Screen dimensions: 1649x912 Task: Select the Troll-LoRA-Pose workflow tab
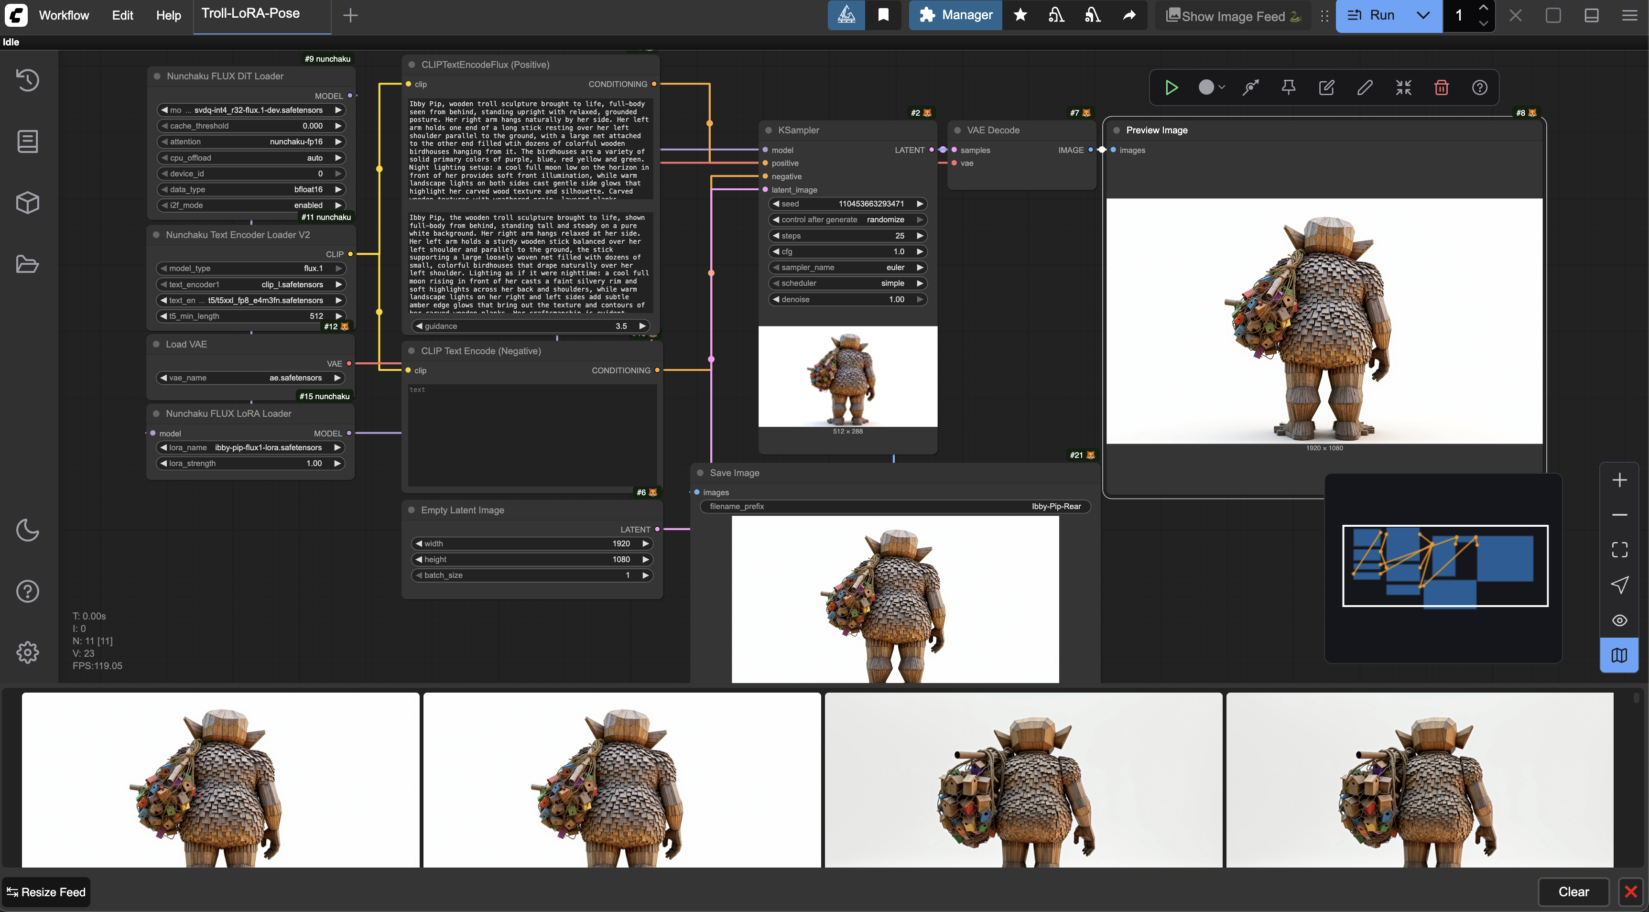[x=250, y=14]
